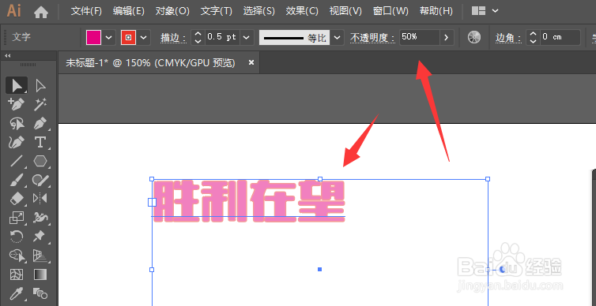
Task: Open the 文件(F) menu
Action: coord(86,11)
